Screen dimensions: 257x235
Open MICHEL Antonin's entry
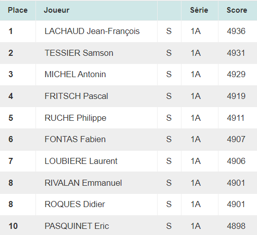pos(75,75)
